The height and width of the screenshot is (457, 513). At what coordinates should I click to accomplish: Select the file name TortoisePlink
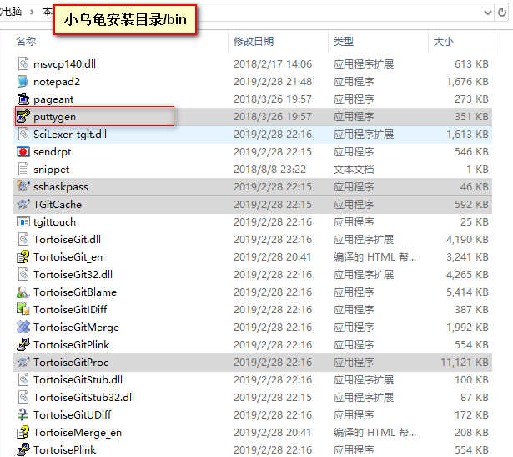click(x=65, y=450)
